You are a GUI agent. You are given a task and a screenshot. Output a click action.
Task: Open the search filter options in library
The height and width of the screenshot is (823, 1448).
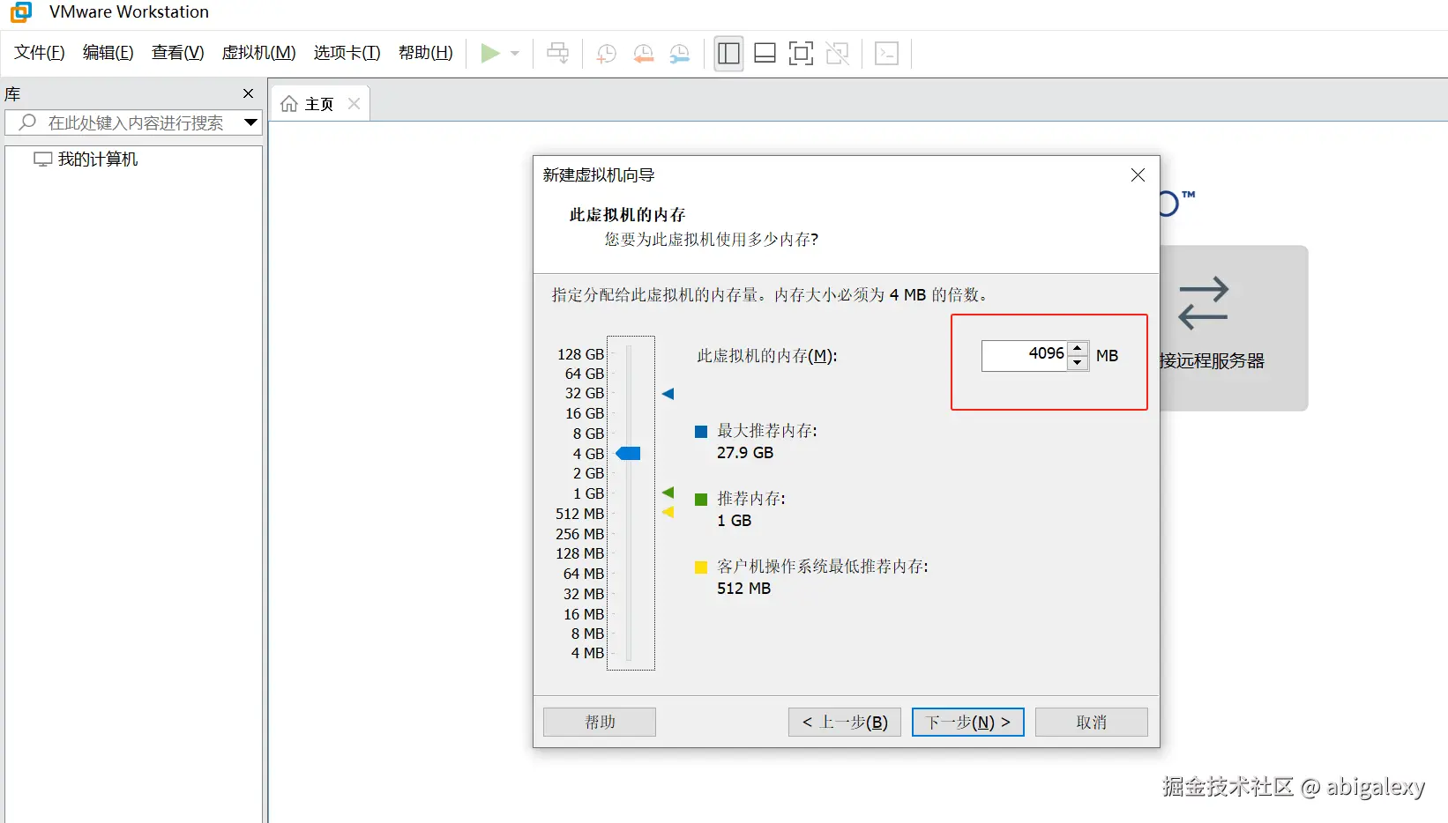point(250,122)
